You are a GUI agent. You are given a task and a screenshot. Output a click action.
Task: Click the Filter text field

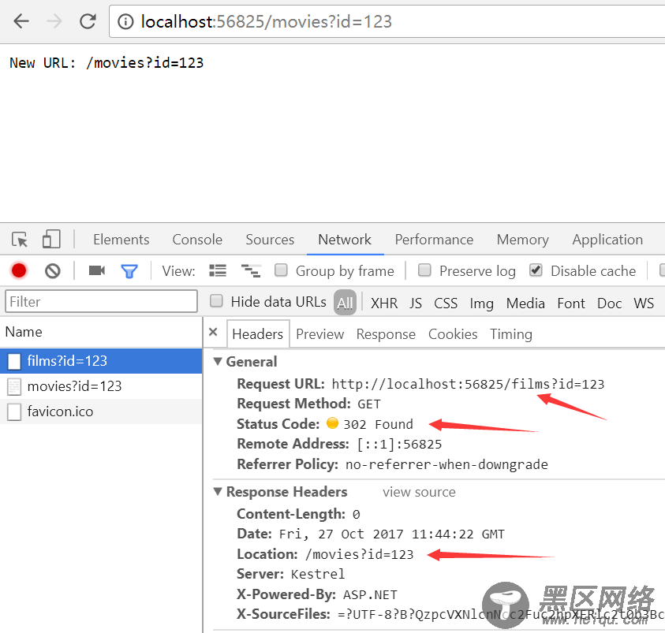tap(101, 301)
